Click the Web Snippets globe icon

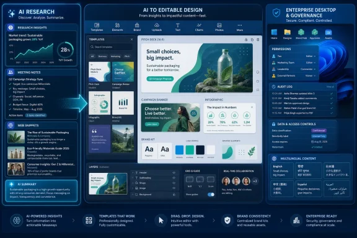tap(11, 125)
